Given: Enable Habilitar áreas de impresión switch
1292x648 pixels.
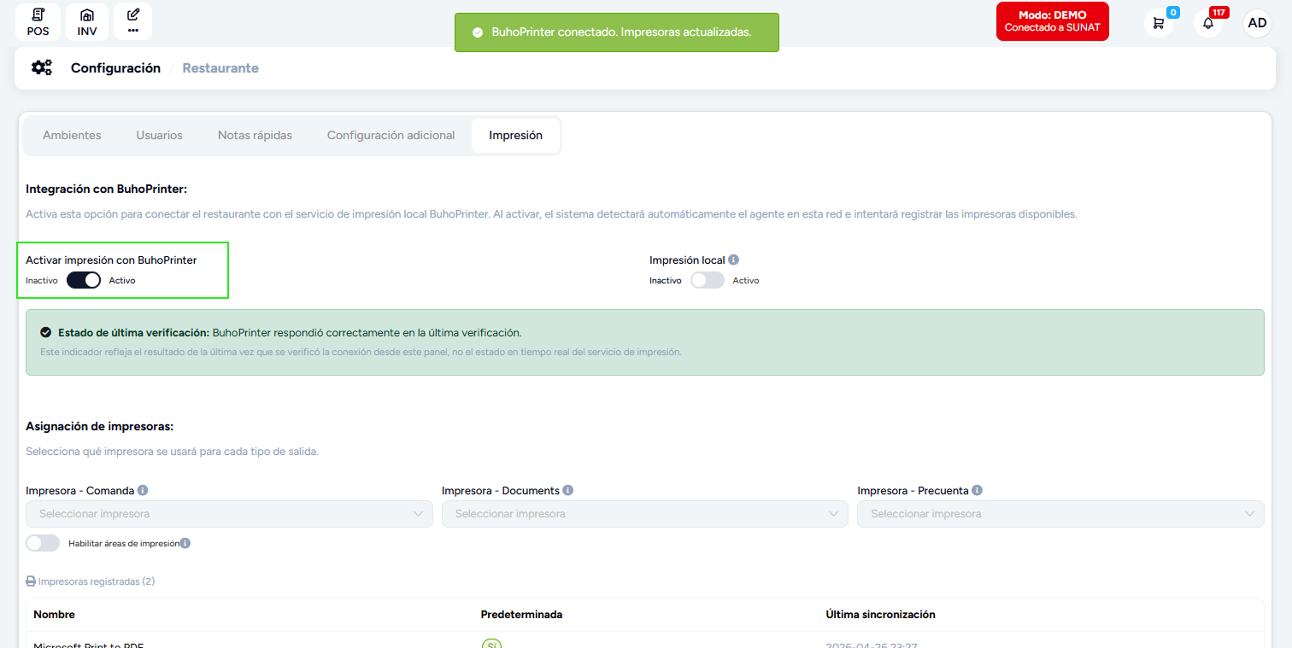Looking at the screenshot, I should tap(43, 543).
